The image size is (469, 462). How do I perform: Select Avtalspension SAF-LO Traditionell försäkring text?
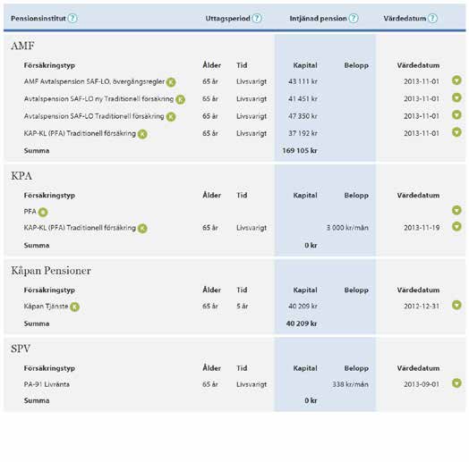pos(94,116)
